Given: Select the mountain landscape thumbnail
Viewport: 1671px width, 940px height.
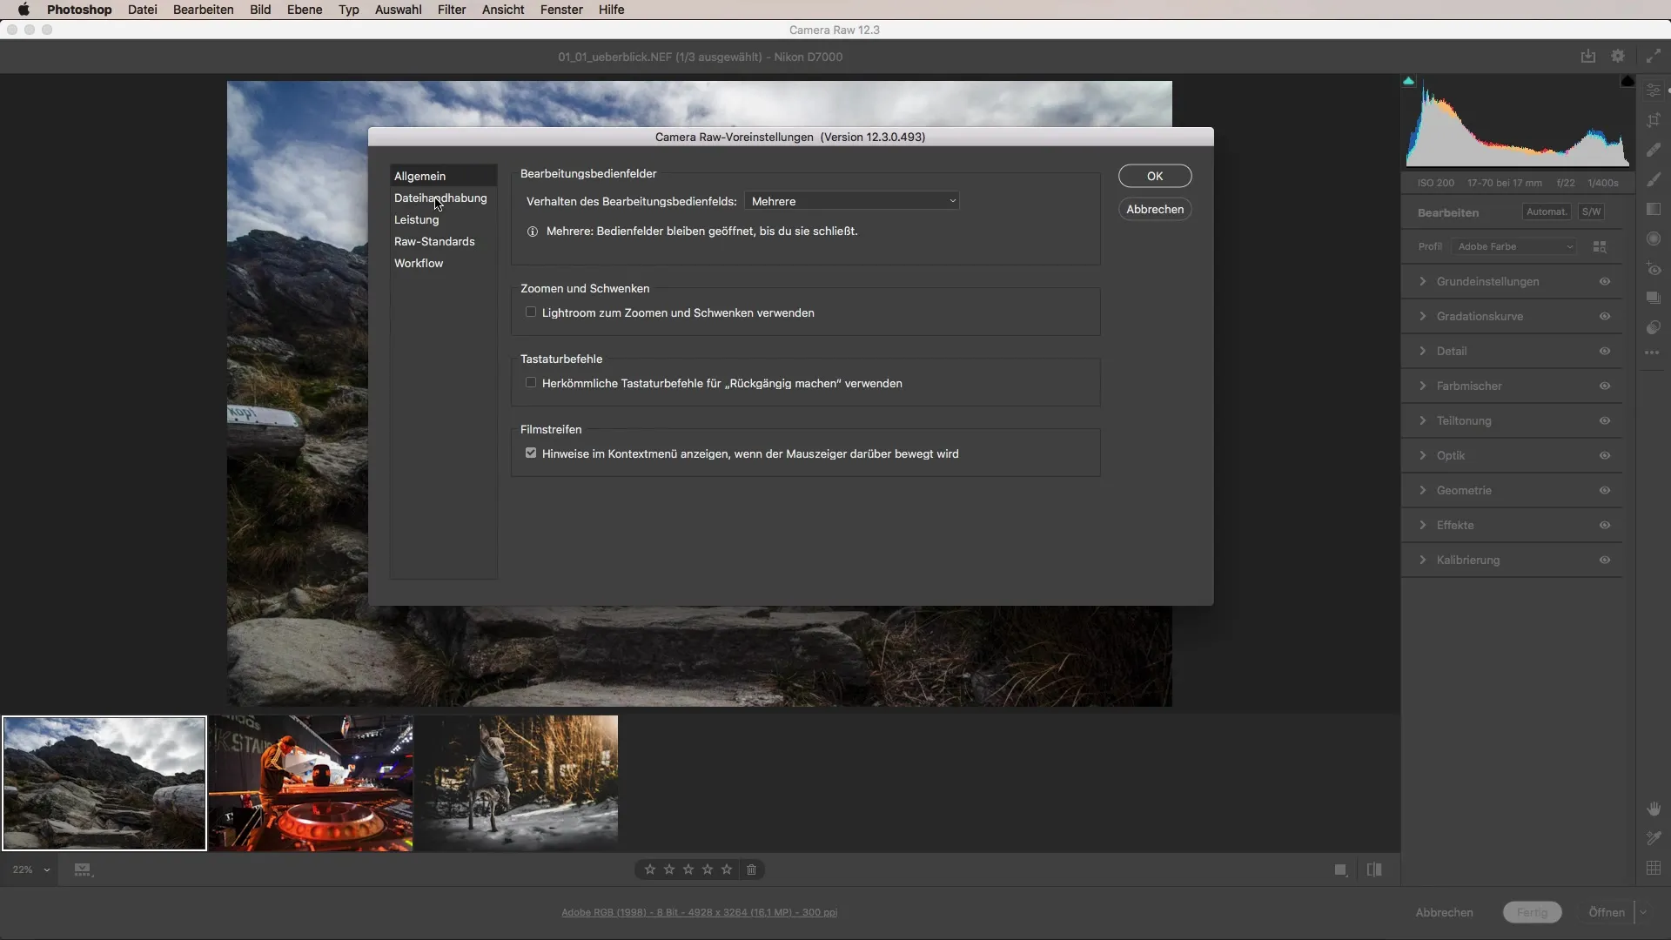Looking at the screenshot, I should tap(104, 783).
